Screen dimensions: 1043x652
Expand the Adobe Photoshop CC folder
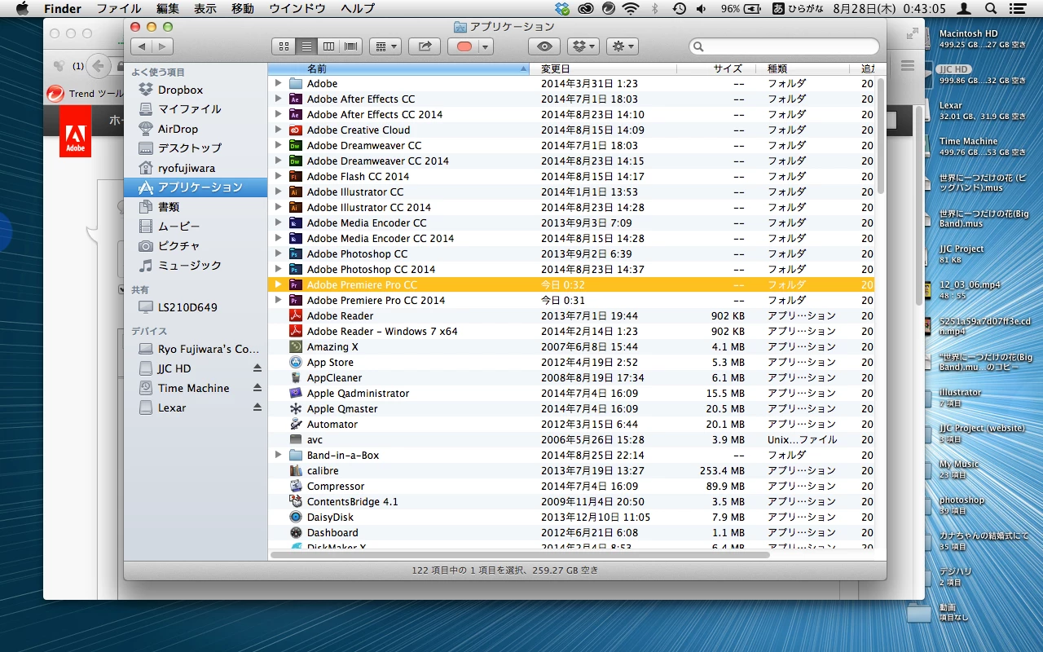278,254
